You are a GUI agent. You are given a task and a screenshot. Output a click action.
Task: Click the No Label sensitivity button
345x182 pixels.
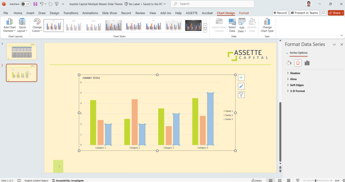pos(132,4)
